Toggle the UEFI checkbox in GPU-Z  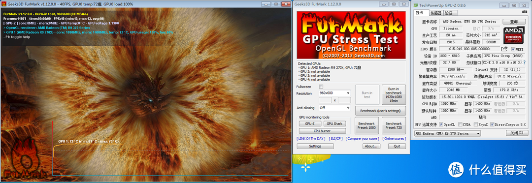coord(513,49)
